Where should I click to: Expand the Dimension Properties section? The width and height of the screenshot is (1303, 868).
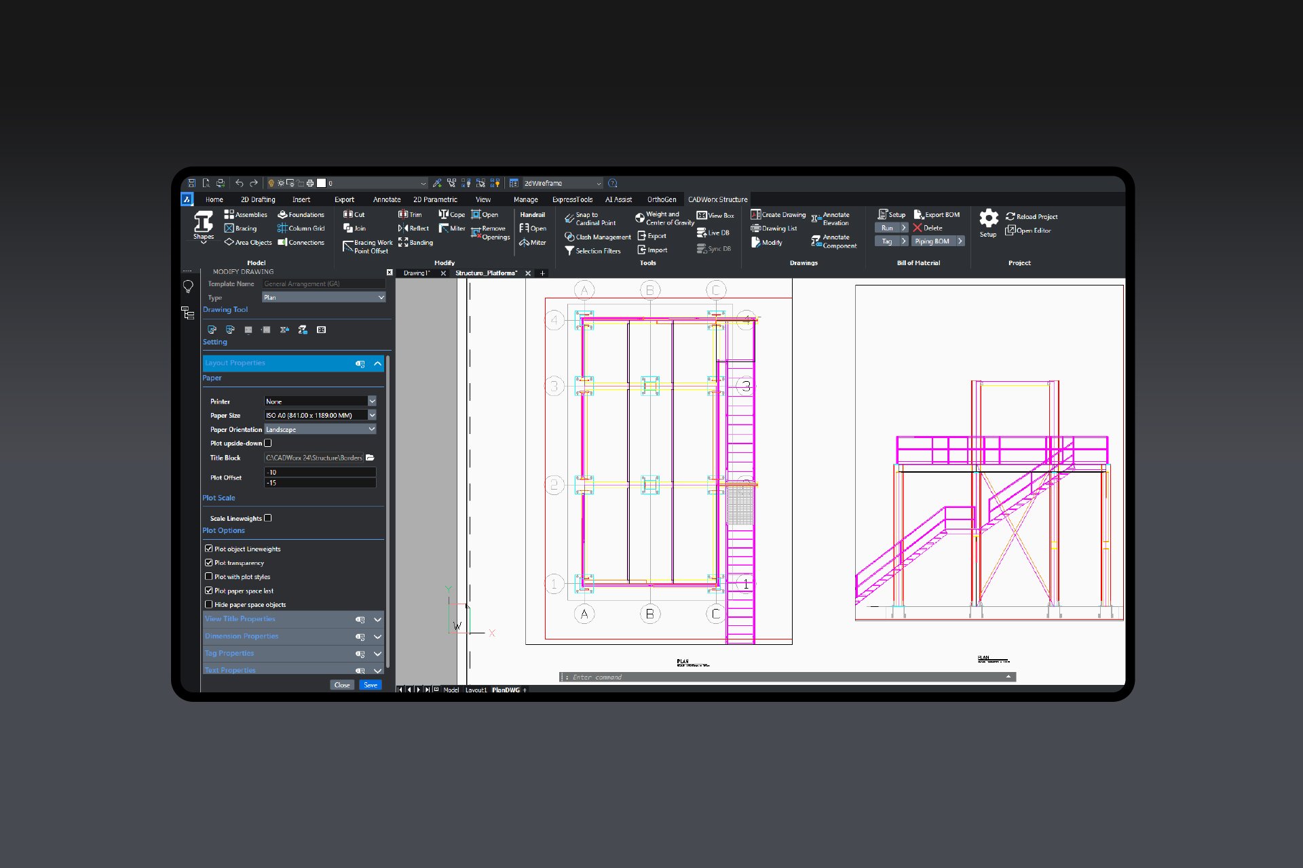377,637
